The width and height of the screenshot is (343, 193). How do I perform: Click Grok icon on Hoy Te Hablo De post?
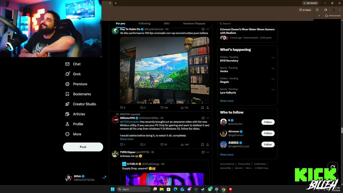(x=203, y=29)
